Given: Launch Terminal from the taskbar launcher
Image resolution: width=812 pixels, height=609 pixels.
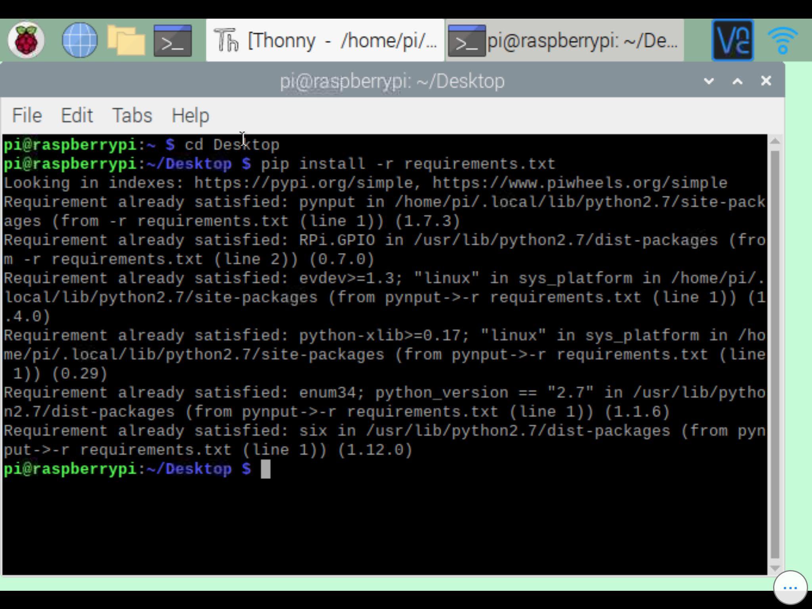Looking at the screenshot, I should [x=172, y=40].
